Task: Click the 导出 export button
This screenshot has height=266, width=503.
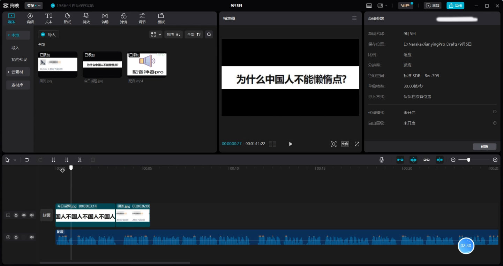Action: [x=455, y=6]
